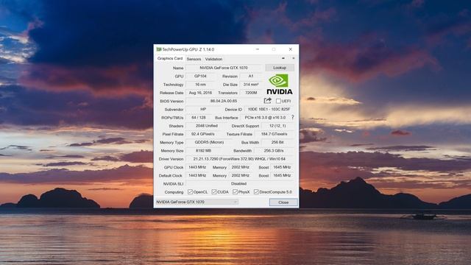
Task: Click the GPU value GP104
Action: (200, 77)
